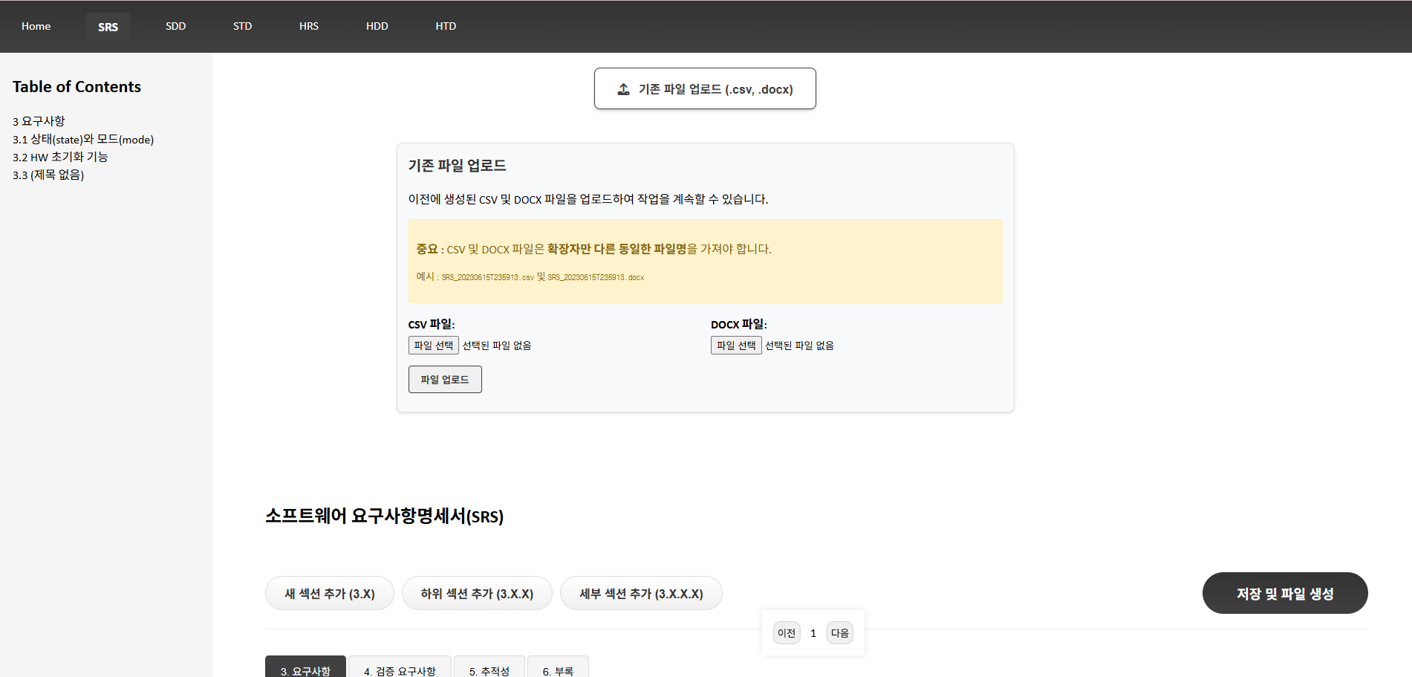Click '세부 섹션 추가 (3.X.X.X)' button
1412x677 pixels.
tap(641, 593)
